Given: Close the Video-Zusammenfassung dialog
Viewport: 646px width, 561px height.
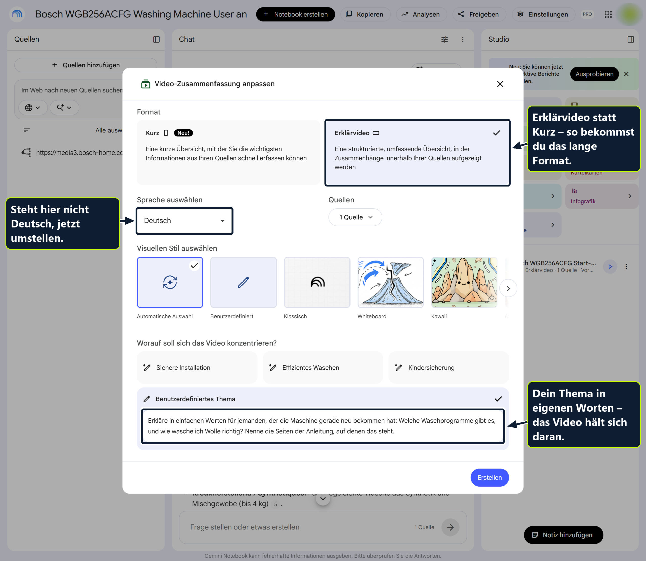Looking at the screenshot, I should [x=500, y=84].
